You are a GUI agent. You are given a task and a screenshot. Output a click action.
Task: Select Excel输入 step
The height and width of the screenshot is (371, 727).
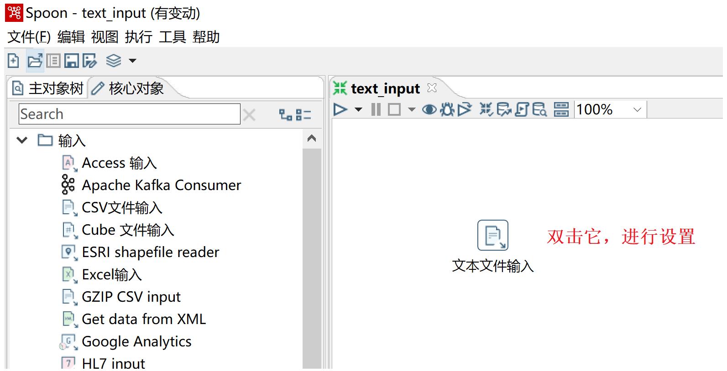[112, 275]
